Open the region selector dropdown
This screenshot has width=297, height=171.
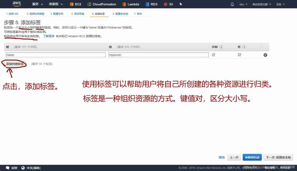(262, 4)
